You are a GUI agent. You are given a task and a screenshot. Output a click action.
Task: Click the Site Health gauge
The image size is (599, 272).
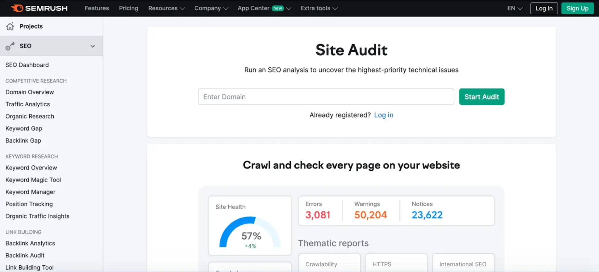pos(250,232)
